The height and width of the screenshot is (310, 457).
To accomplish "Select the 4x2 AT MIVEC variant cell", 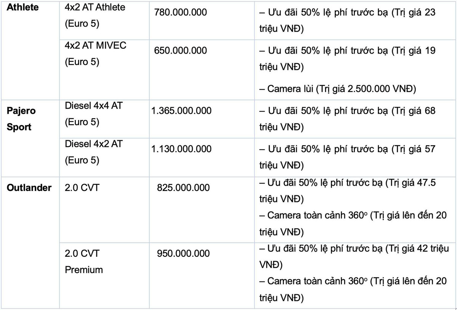I will [x=95, y=53].
